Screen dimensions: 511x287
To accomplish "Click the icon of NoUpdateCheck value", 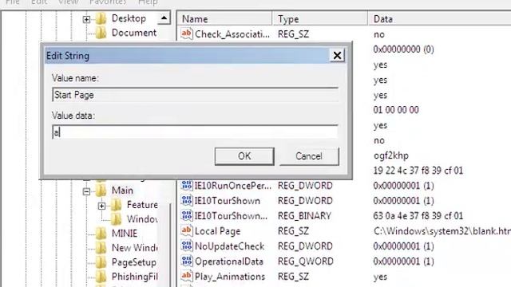I will click(186, 246).
